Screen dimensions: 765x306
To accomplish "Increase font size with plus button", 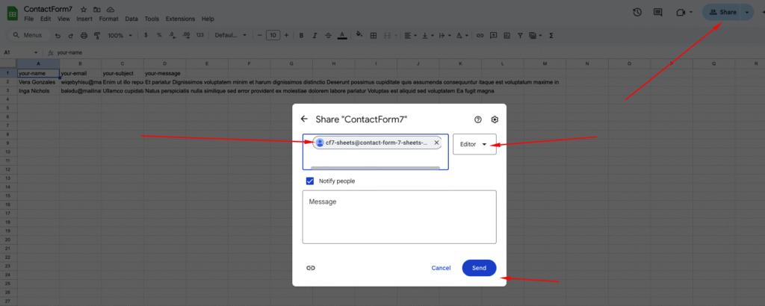I will (x=286, y=36).
